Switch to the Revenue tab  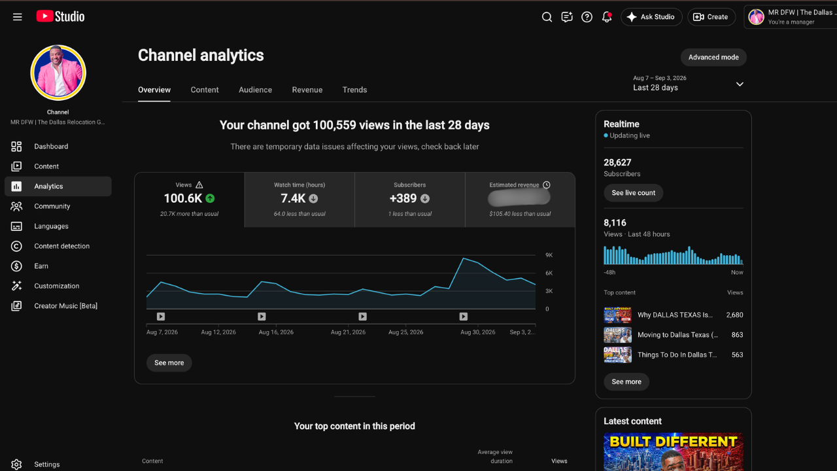pos(307,90)
